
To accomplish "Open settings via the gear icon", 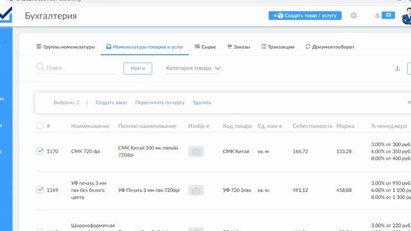I will pyautogui.click(x=354, y=15).
